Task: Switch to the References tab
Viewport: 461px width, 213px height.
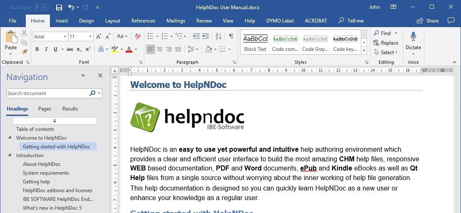Action: 143,20
